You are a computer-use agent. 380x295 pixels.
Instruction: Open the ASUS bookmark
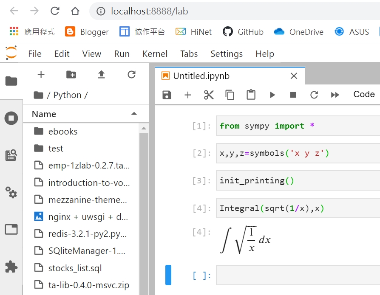[x=352, y=32]
